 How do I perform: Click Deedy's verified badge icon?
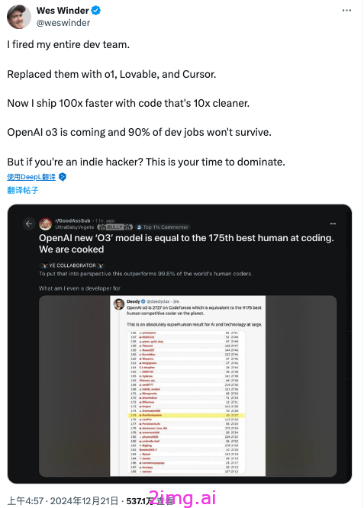[143, 301]
